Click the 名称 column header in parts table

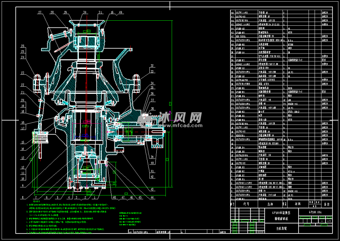pyautogui.click(x=270, y=204)
